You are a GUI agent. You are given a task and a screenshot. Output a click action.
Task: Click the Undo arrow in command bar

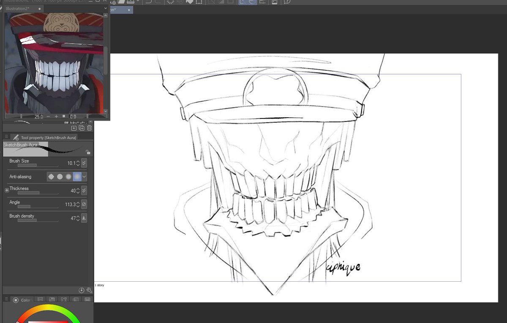149,2
